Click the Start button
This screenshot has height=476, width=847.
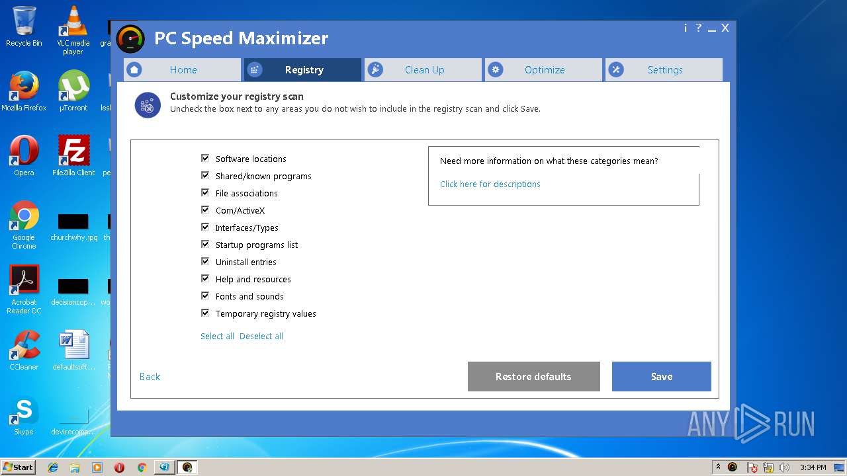point(18,467)
